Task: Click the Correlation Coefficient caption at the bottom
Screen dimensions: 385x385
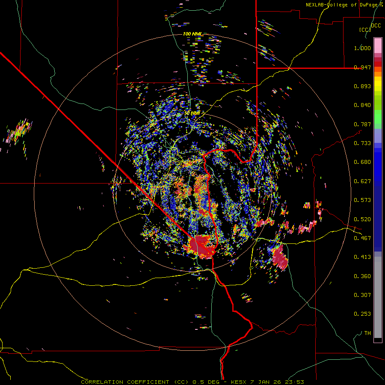Action: point(192,382)
